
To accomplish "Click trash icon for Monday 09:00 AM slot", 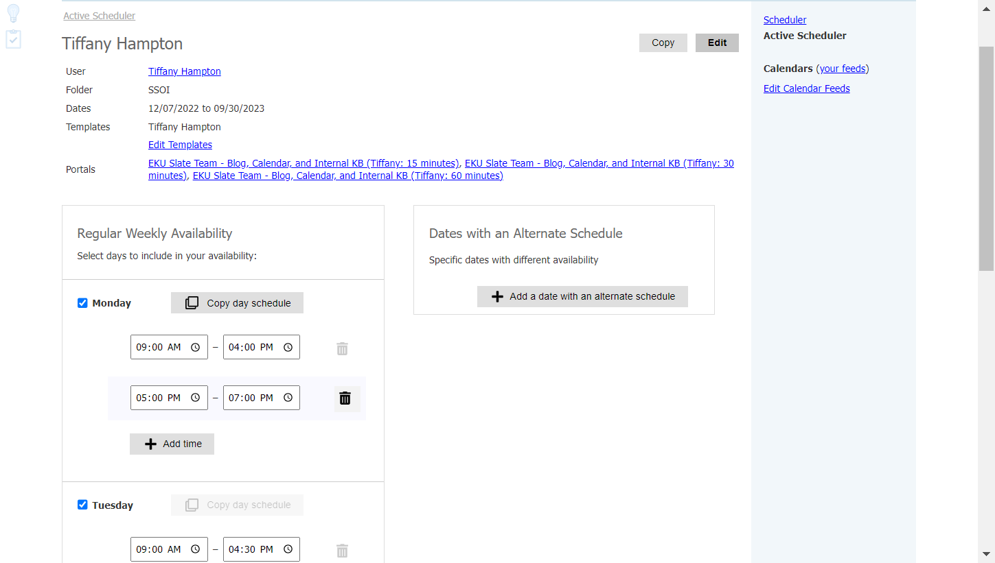I will click(x=342, y=349).
